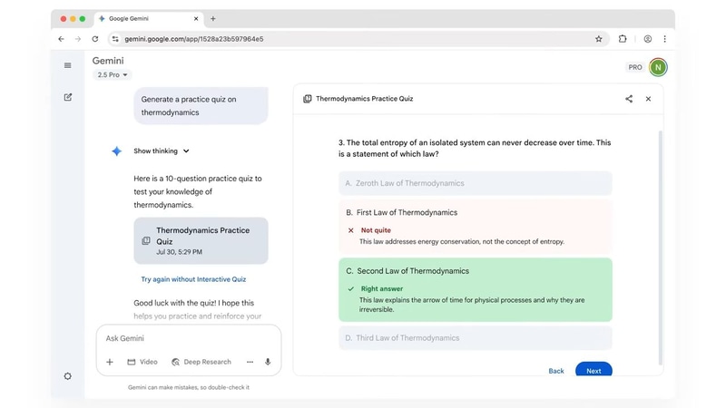Screen dimensions: 726x408
Task: Open Settings gear in the sidebar
Action: click(68, 376)
